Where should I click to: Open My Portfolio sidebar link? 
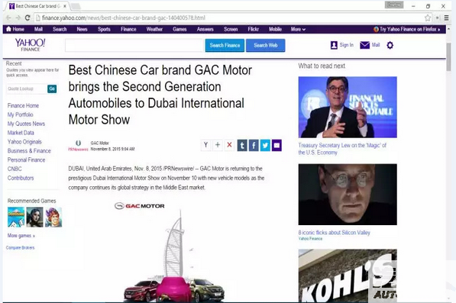point(21,114)
